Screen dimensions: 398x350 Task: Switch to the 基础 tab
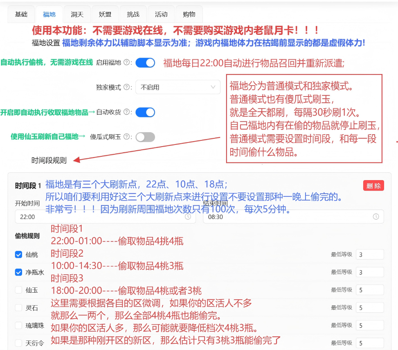tap(21, 14)
